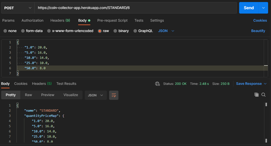271x146 pixels.
Task: Select the none body type radio
Action: [x=5, y=31]
